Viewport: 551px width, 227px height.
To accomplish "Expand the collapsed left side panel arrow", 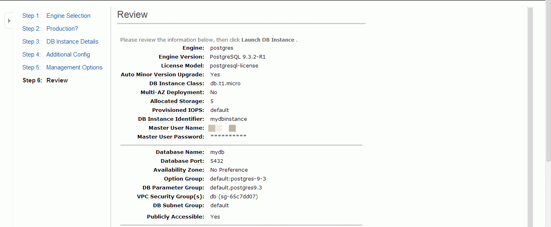I will coord(9,21).
